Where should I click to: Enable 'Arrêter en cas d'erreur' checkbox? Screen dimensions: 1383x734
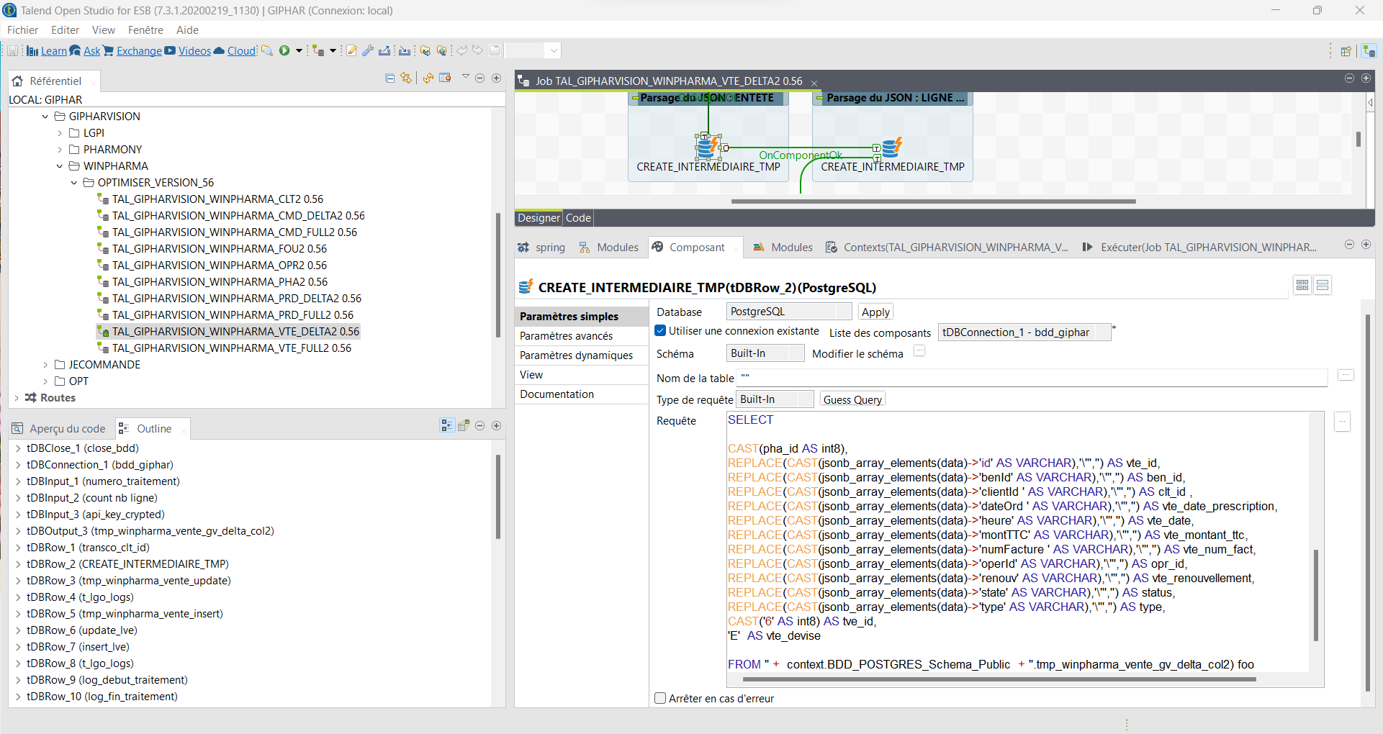[x=660, y=698]
